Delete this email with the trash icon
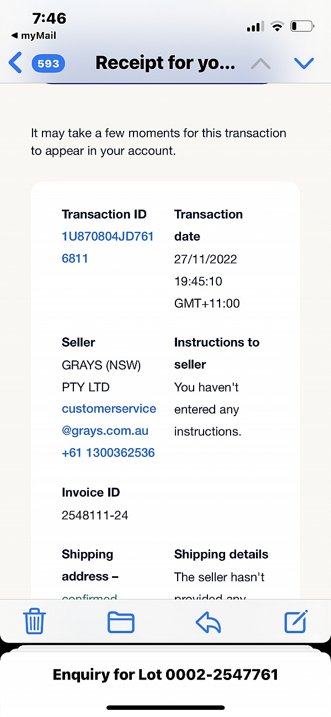The height and width of the screenshot is (717, 331). tap(34, 622)
